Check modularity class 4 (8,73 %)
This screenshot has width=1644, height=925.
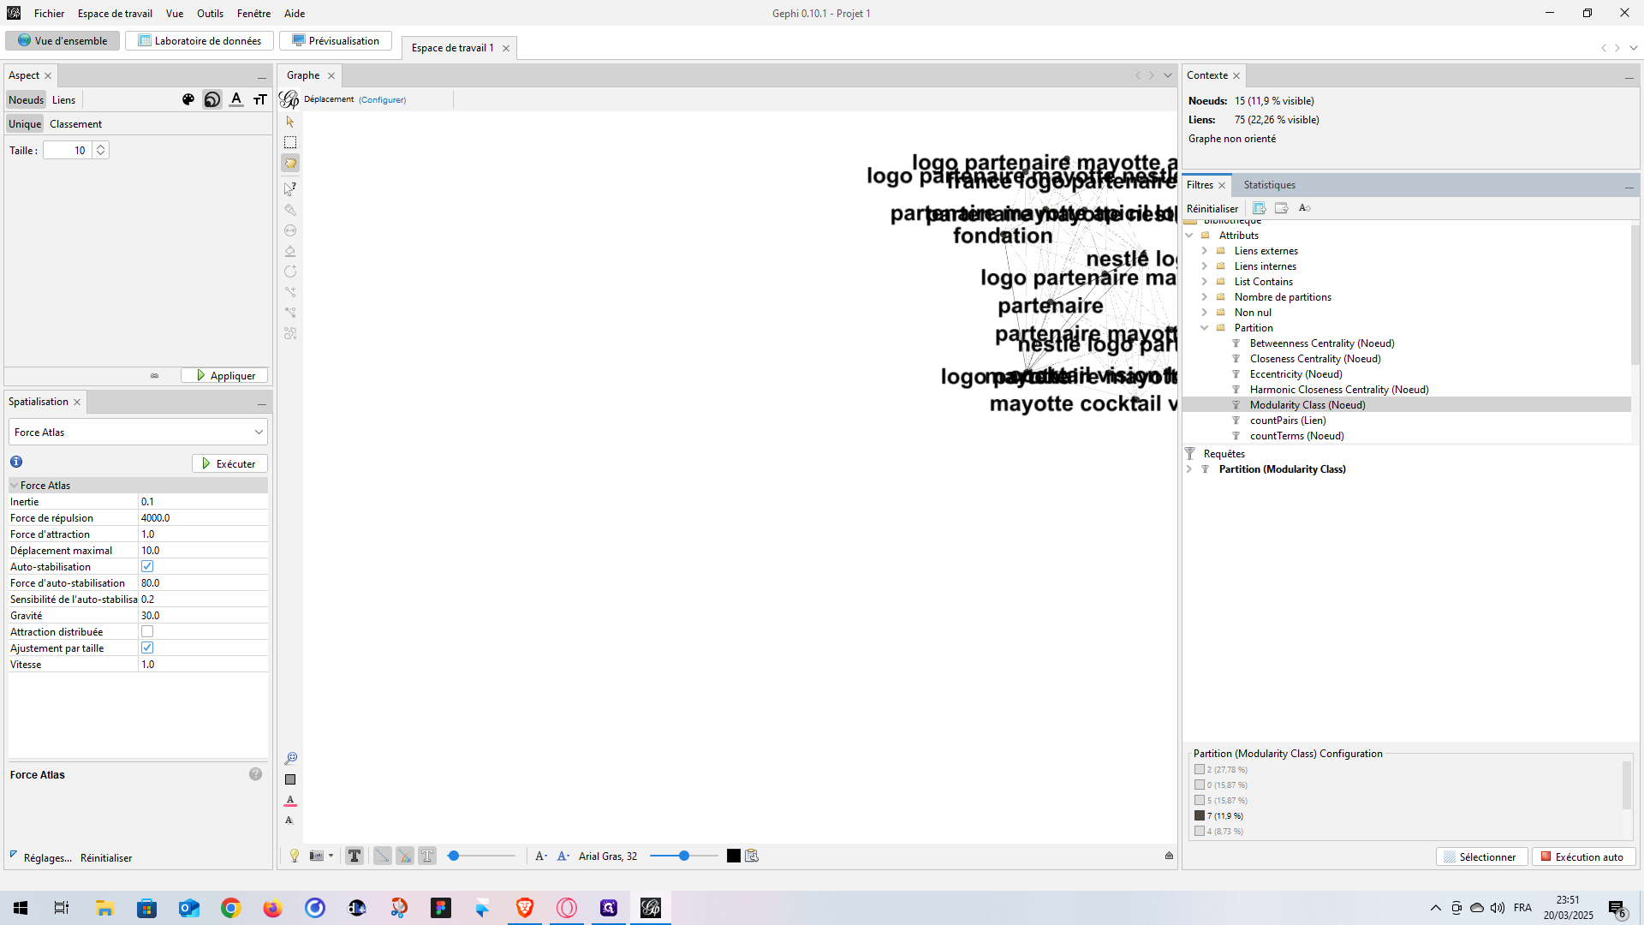pos(1200,831)
